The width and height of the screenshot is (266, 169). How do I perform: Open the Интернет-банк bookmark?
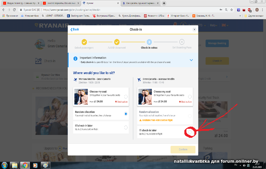30,16
